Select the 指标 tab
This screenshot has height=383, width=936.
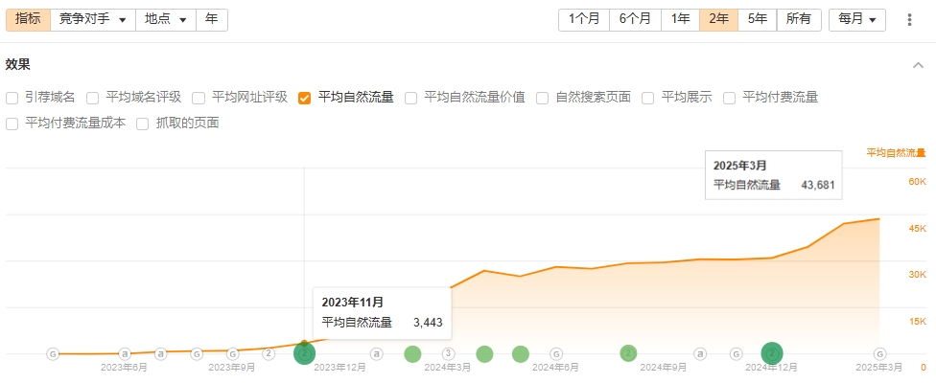(x=28, y=20)
